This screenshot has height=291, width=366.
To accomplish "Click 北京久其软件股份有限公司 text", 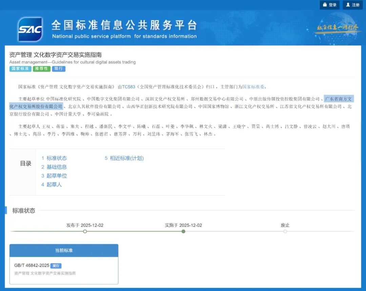I will coord(94,107).
